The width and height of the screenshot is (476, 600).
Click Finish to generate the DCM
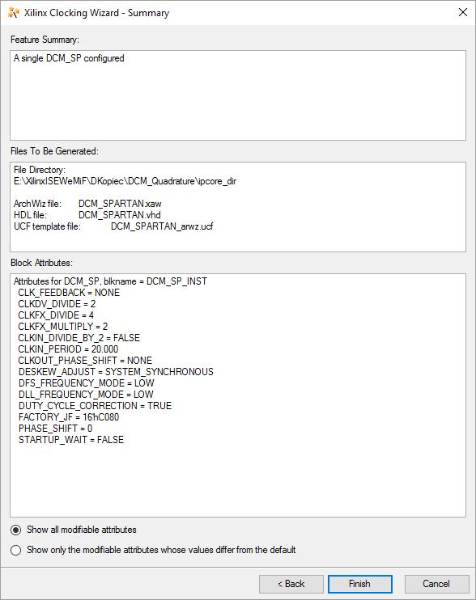360,584
